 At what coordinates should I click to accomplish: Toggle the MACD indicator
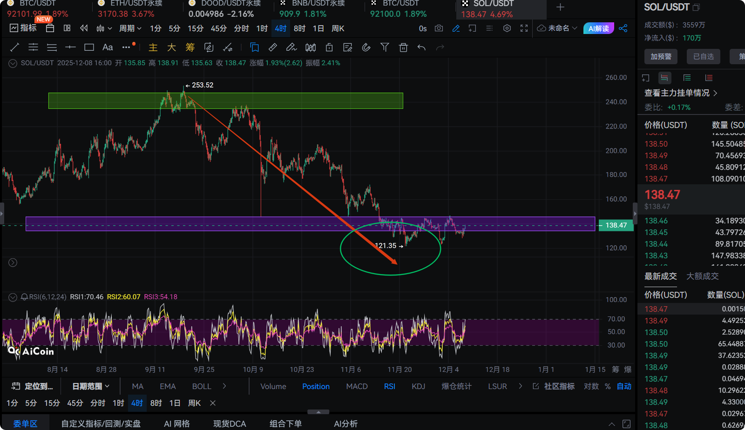click(357, 386)
